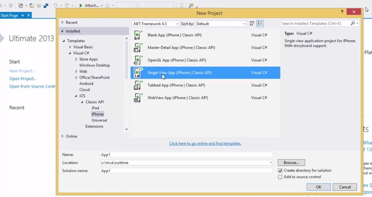Click the project Name input field

click(186, 155)
